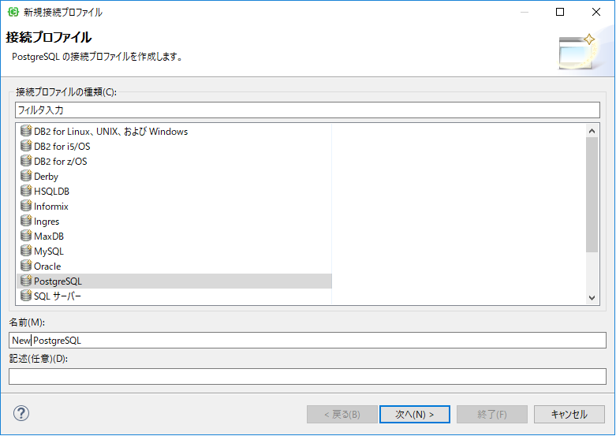The height and width of the screenshot is (436, 616).
Task: Click the DB2 for Linux database icon
Action: pyautogui.click(x=26, y=131)
